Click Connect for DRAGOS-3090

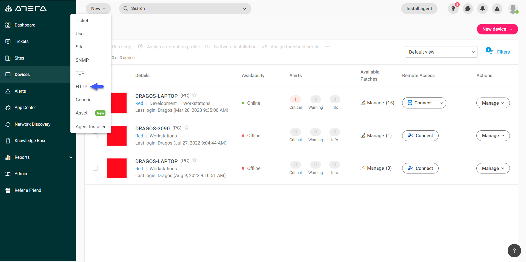(x=420, y=136)
